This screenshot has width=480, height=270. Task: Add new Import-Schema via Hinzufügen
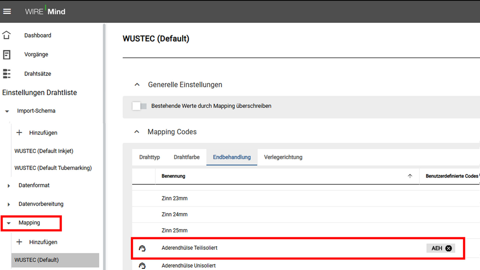coord(43,133)
